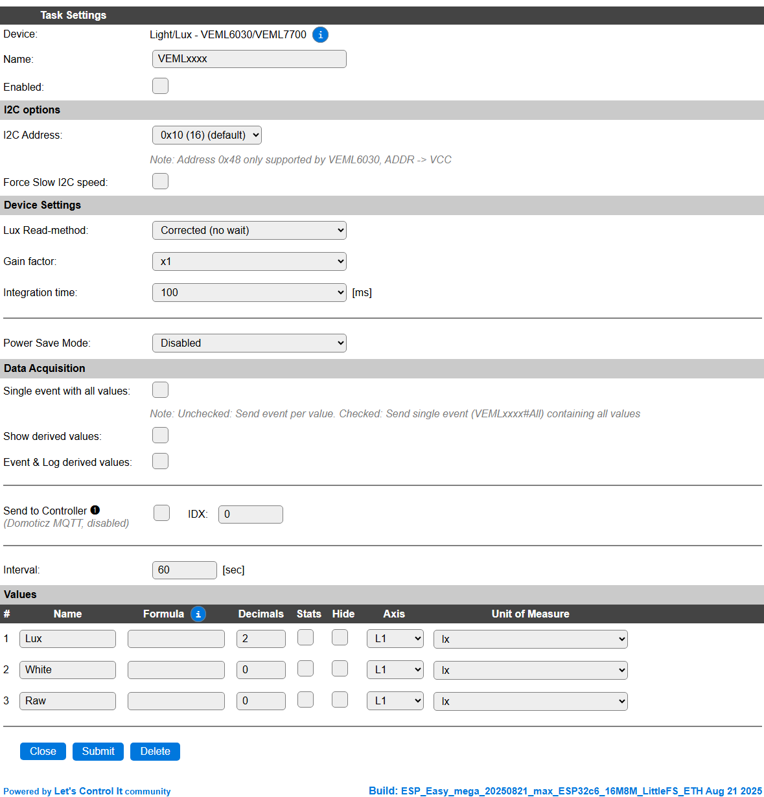
Task: Click the Formula field for Raw row
Action: tap(176, 701)
